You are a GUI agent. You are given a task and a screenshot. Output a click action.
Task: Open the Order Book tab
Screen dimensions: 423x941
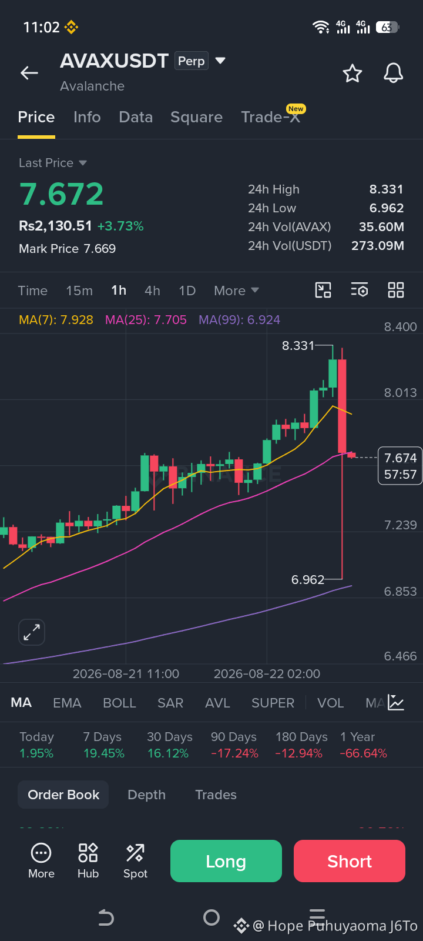63,795
